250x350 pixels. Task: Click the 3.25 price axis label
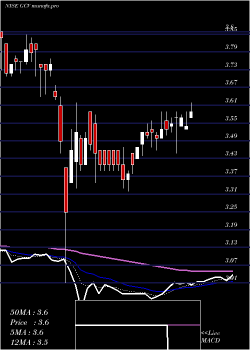click(231, 206)
